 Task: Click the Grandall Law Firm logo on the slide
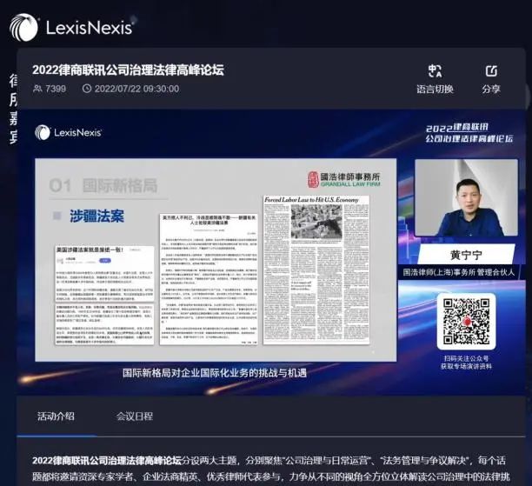tap(344, 179)
